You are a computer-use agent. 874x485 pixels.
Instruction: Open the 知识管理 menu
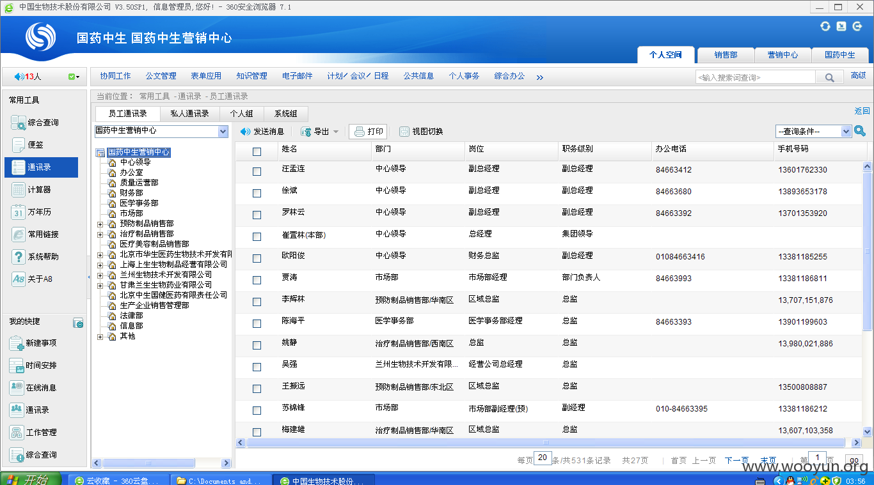[251, 76]
